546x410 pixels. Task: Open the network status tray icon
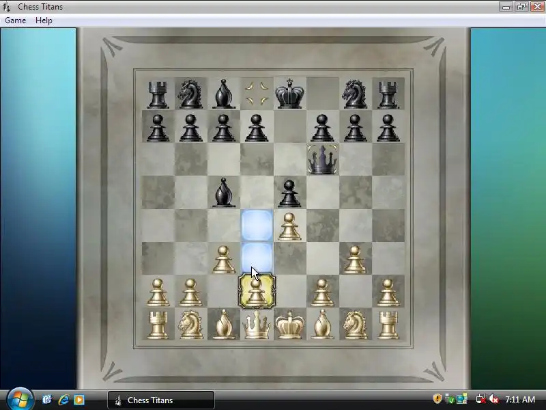click(481, 399)
